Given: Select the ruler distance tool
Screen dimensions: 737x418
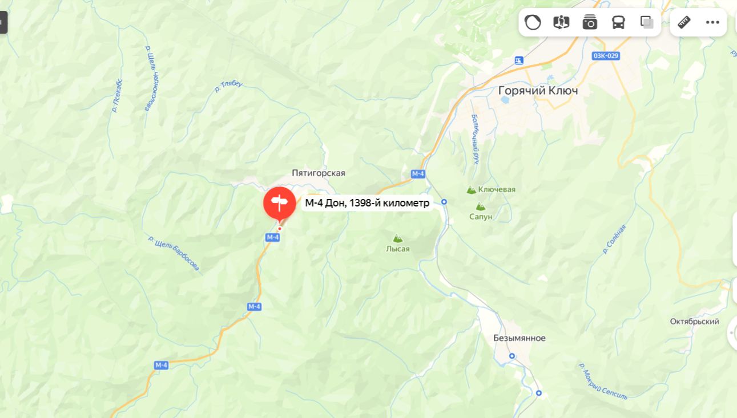Looking at the screenshot, I should tap(684, 22).
